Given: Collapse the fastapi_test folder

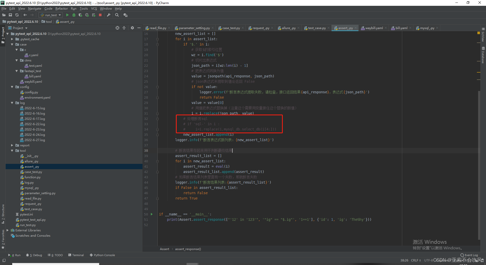Looking at the screenshot, I should (x=16, y=71).
